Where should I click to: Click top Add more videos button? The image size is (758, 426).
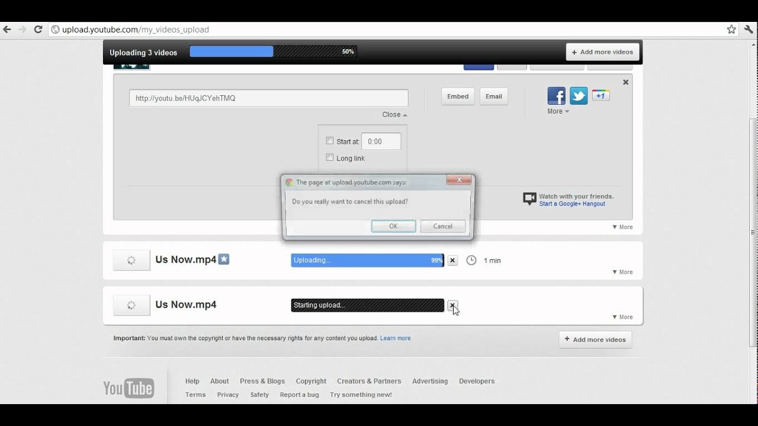[x=603, y=52]
